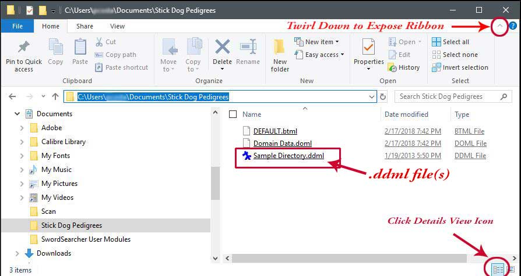Screen dimensions: 521x276
Task: Click Select none in ribbon
Action: pyautogui.click(x=455, y=55)
